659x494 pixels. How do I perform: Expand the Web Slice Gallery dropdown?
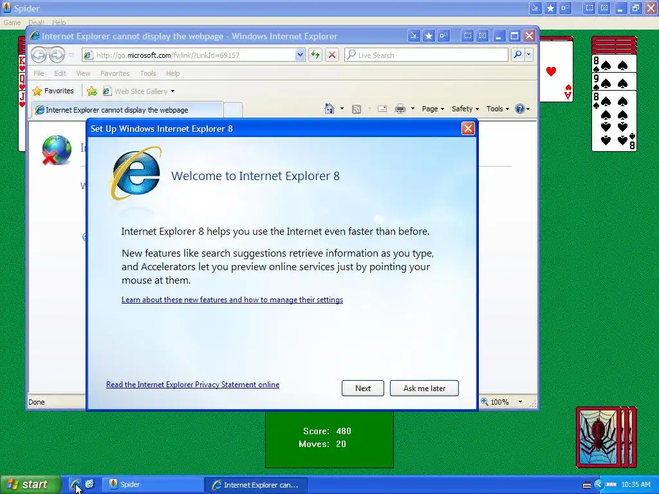click(x=172, y=91)
